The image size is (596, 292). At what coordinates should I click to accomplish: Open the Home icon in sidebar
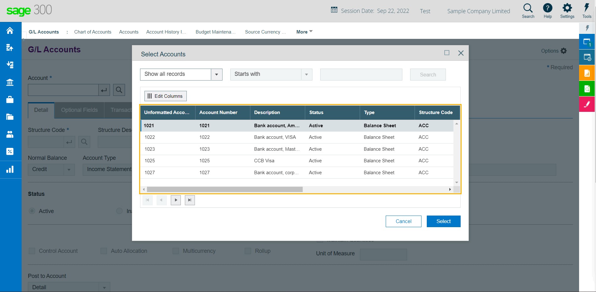point(10,30)
